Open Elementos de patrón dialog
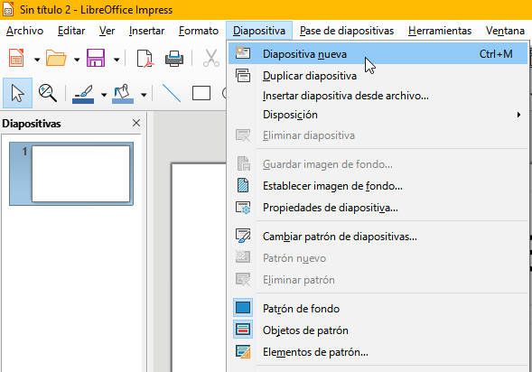Viewport: 532px width, 372px height. (x=378, y=352)
